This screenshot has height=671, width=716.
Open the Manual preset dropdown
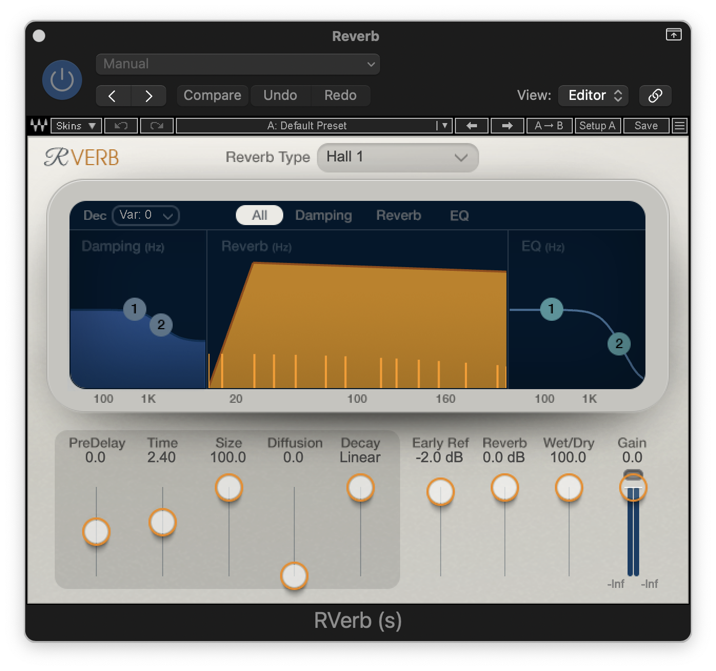pos(237,64)
